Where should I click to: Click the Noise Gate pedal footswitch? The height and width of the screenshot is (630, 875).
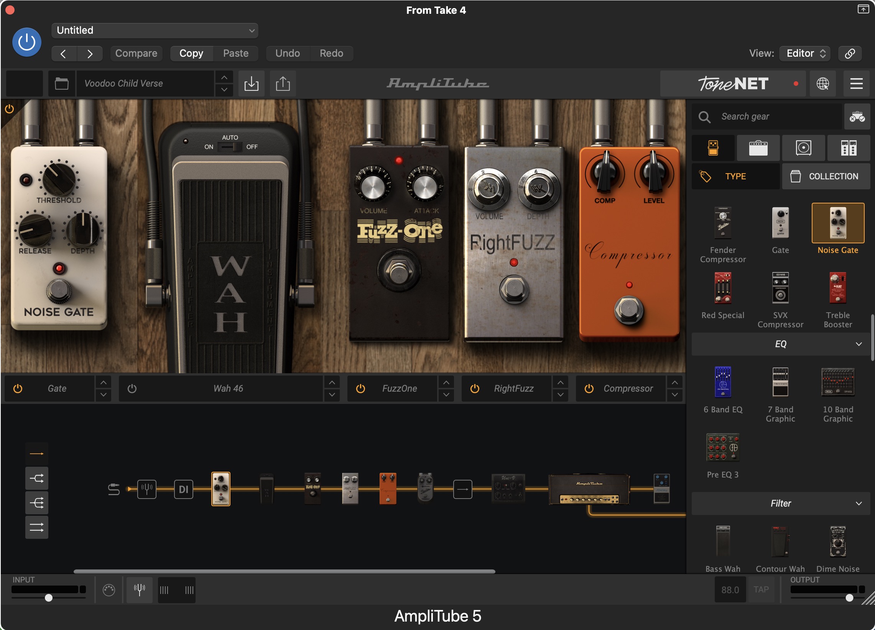point(59,291)
